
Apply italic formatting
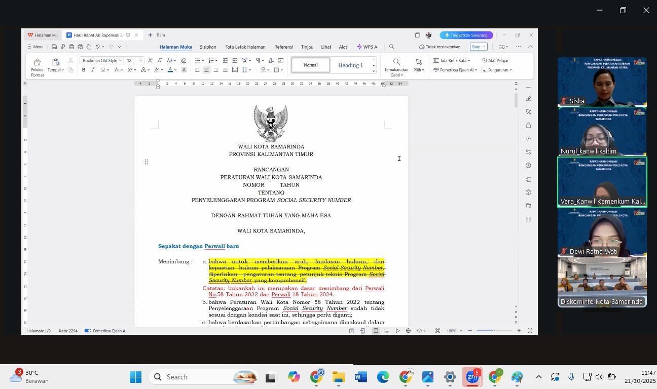(93, 70)
